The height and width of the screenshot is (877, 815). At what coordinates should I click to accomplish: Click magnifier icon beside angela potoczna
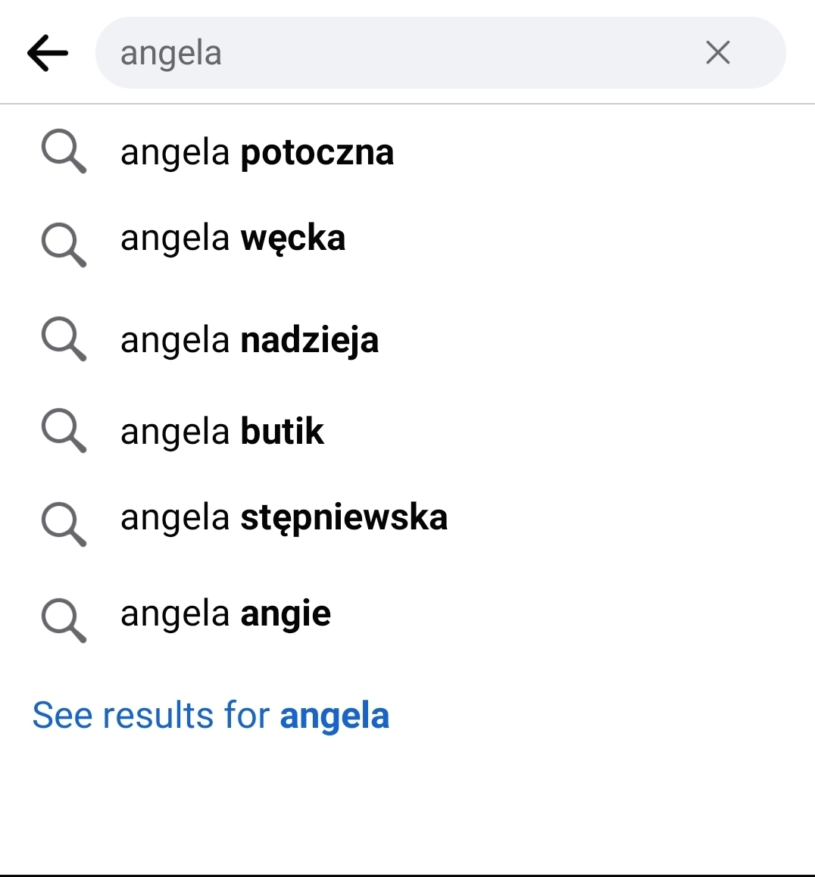click(x=64, y=151)
